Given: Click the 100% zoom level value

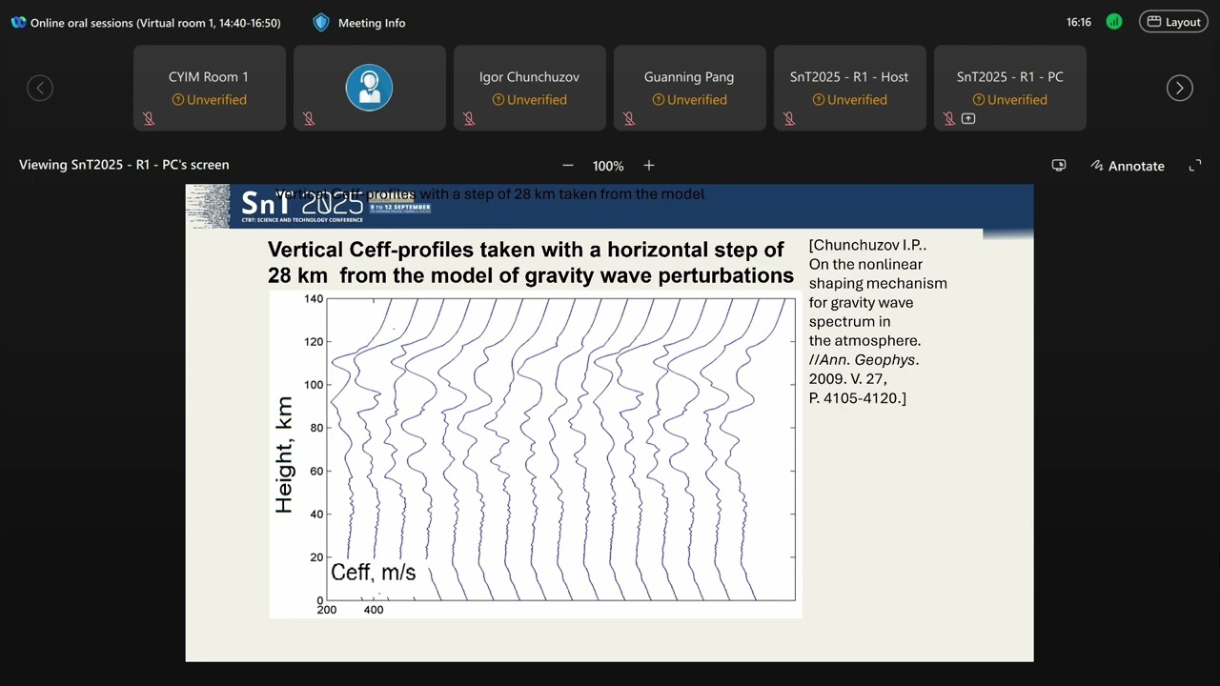Looking at the screenshot, I should 608,166.
